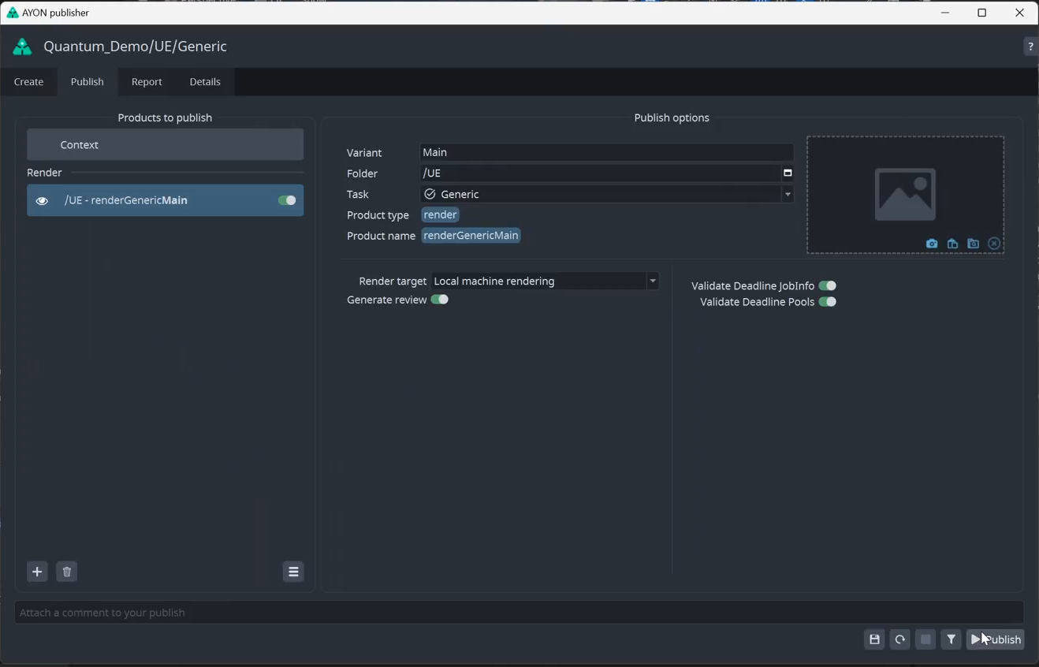
Task: Take a screenshot thumbnail with the camera icon
Action: 932,244
